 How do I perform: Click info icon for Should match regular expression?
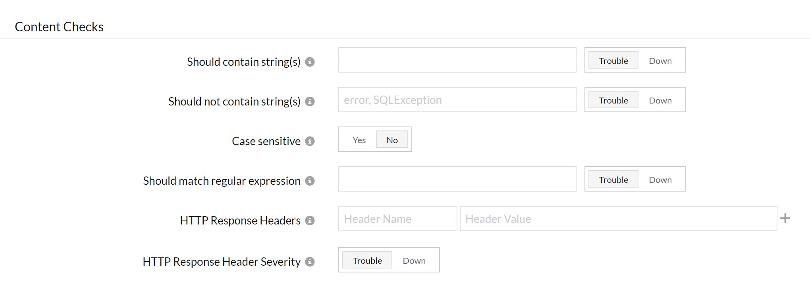pos(310,181)
